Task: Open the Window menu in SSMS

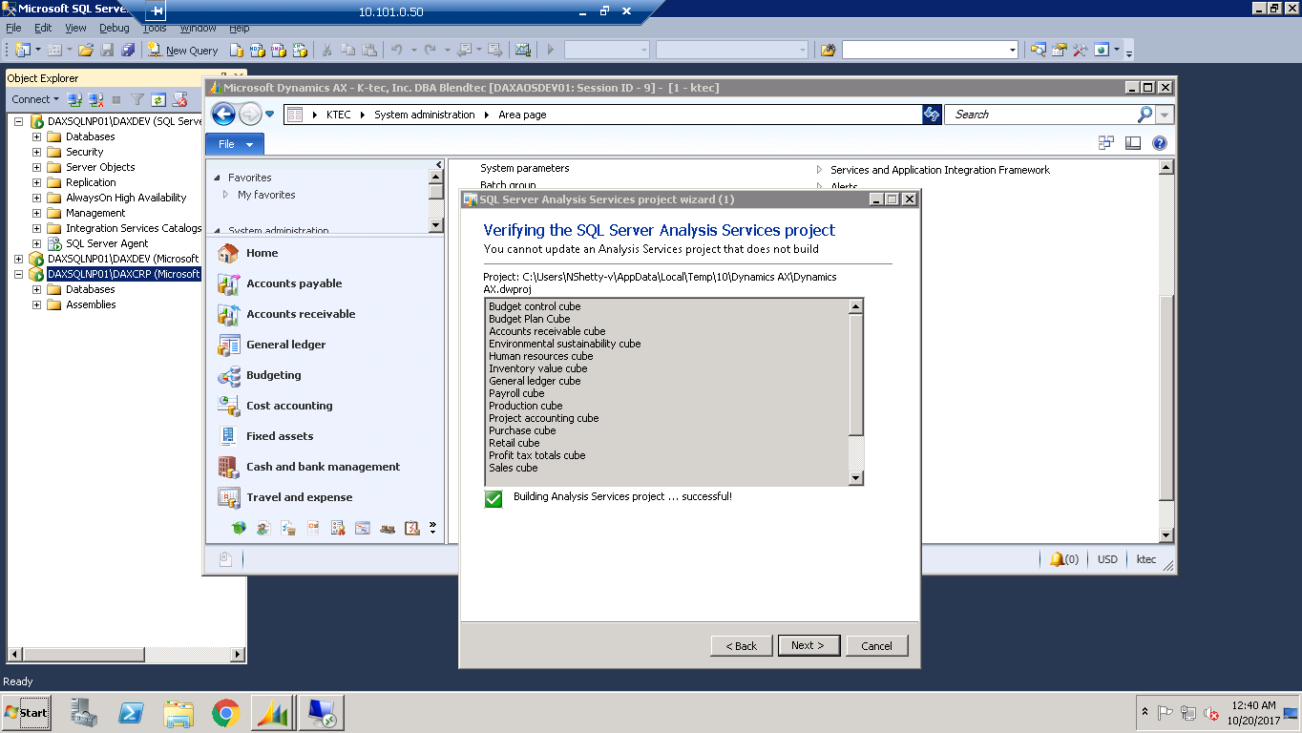Action: point(198,28)
